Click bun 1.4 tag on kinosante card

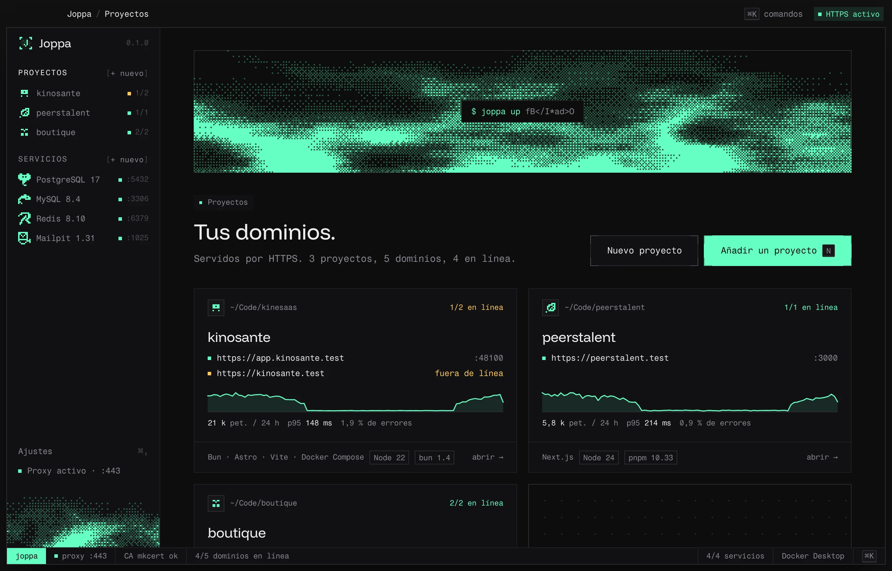[434, 457]
